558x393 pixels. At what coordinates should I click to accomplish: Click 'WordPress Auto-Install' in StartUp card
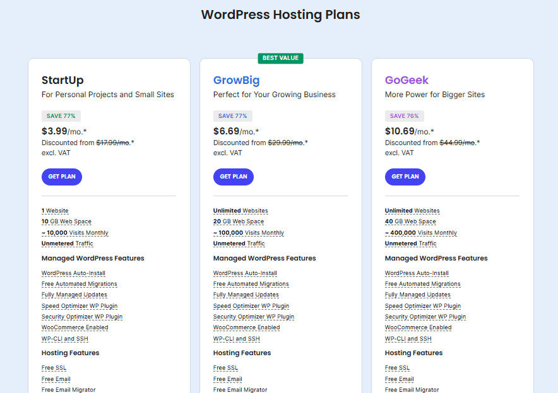(73, 273)
